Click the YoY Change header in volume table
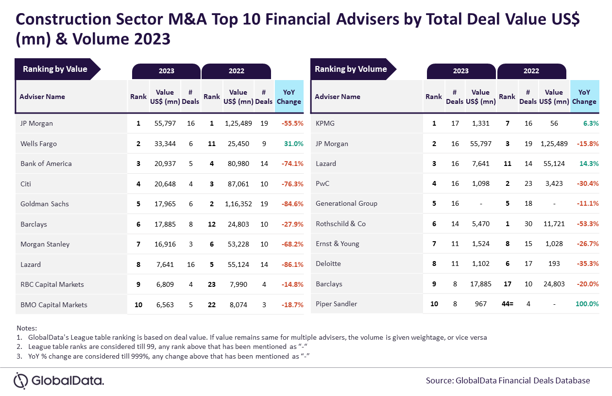This screenshot has height=396, width=612. [x=584, y=97]
